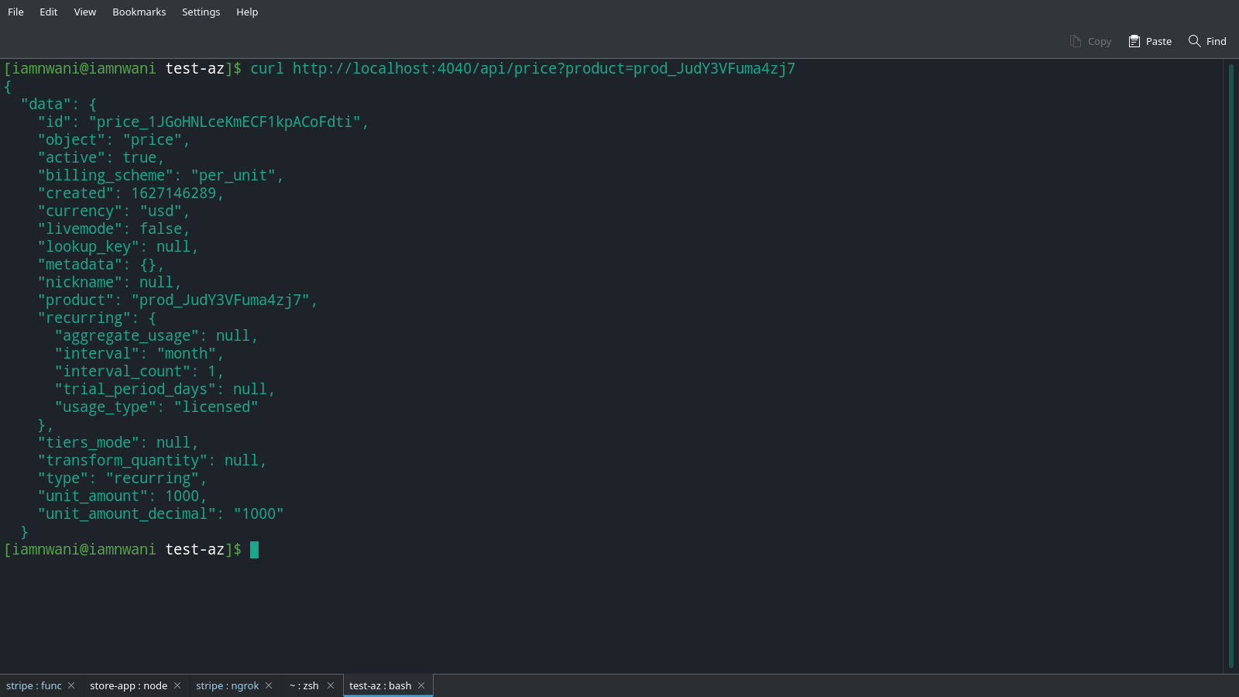Viewport: 1239px width, 697px height.
Task: Switch to the store-app : node tab
Action: [128, 685]
